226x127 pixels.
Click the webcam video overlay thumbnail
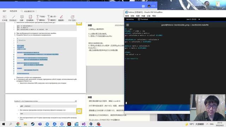tap(208, 108)
